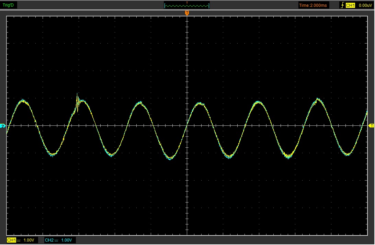Click the waveform memory overview bar
Image resolution: width=375 pixels, height=245 pixels.
(187, 6)
